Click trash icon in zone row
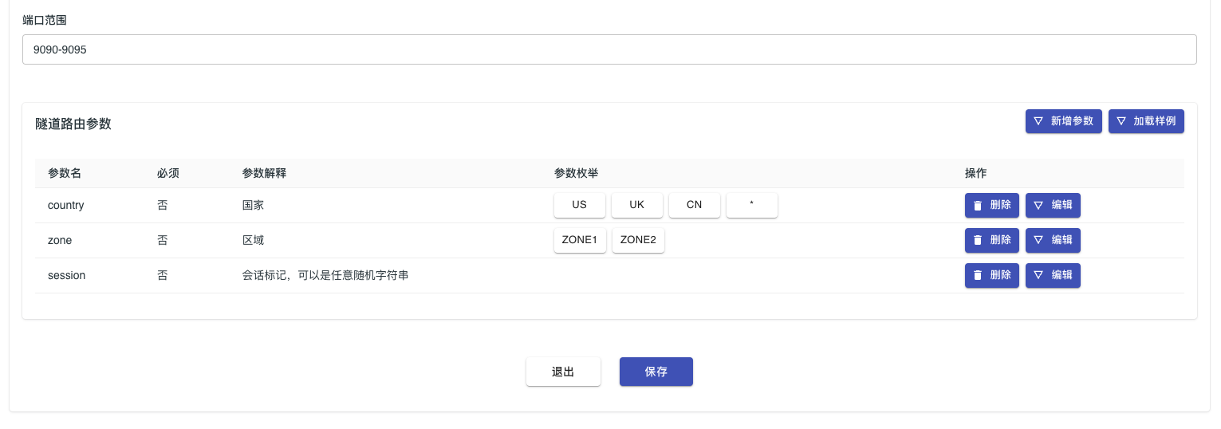The image size is (1221, 429). click(x=978, y=241)
